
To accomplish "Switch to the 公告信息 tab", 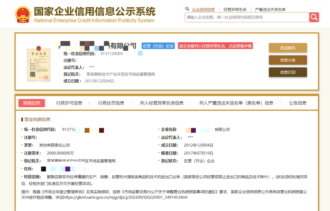I will tap(298, 103).
